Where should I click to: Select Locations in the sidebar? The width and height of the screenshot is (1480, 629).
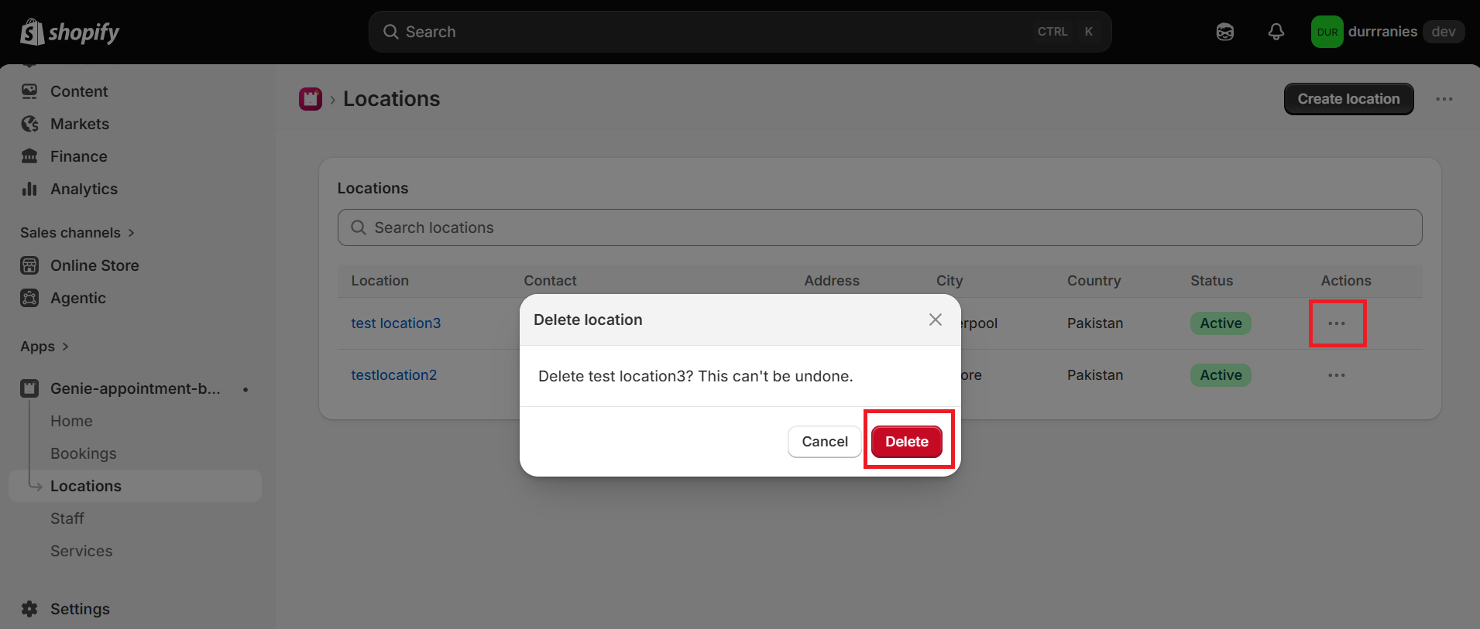136,486
